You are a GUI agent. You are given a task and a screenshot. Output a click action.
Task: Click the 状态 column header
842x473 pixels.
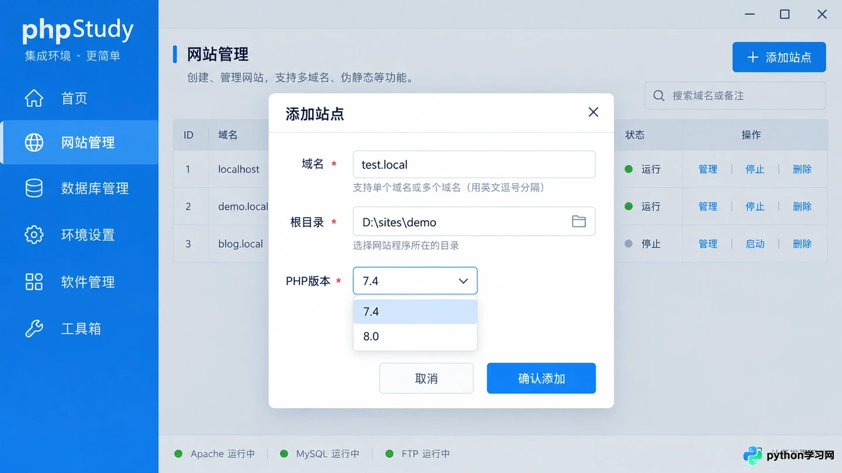pyautogui.click(x=635, y=135)
